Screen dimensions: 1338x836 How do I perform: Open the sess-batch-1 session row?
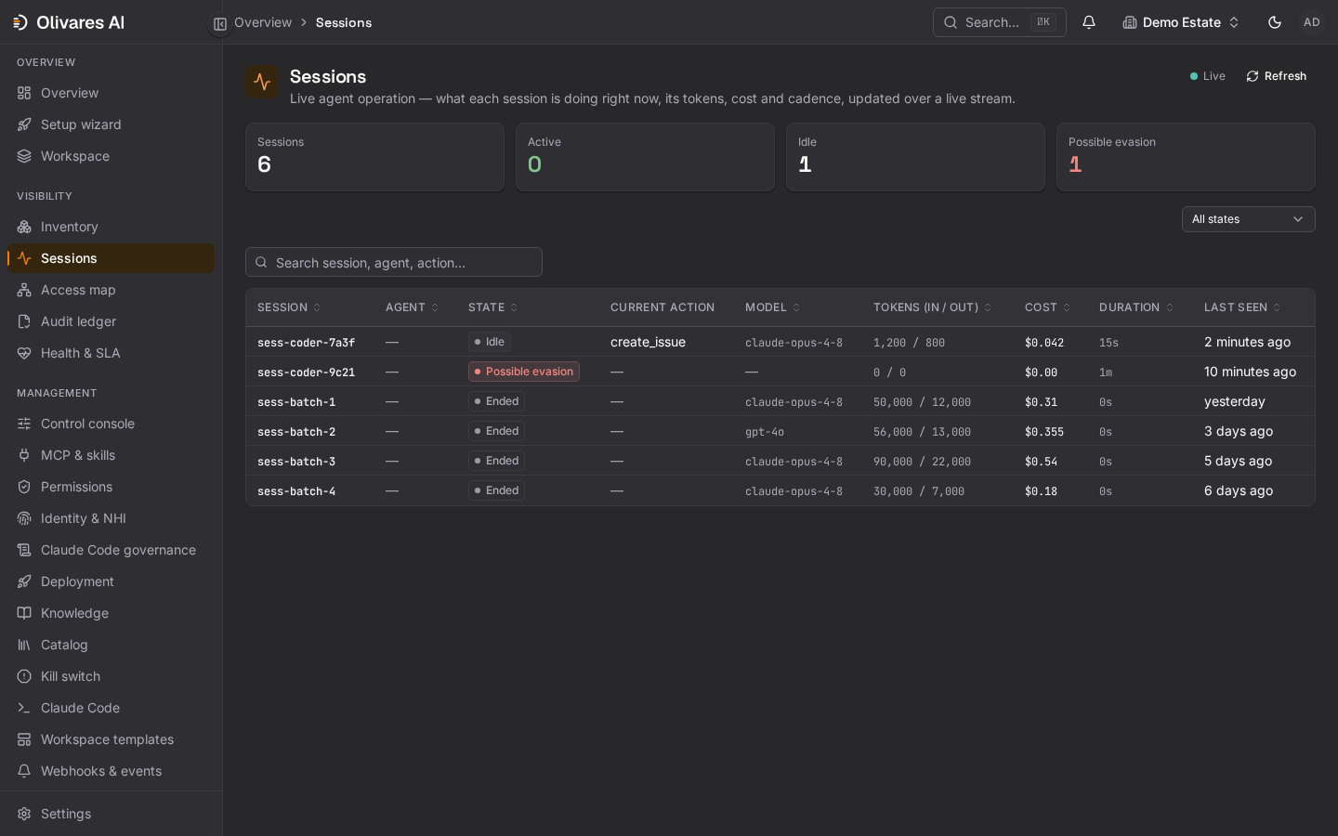pyautogui.click(x=780, y=401)
